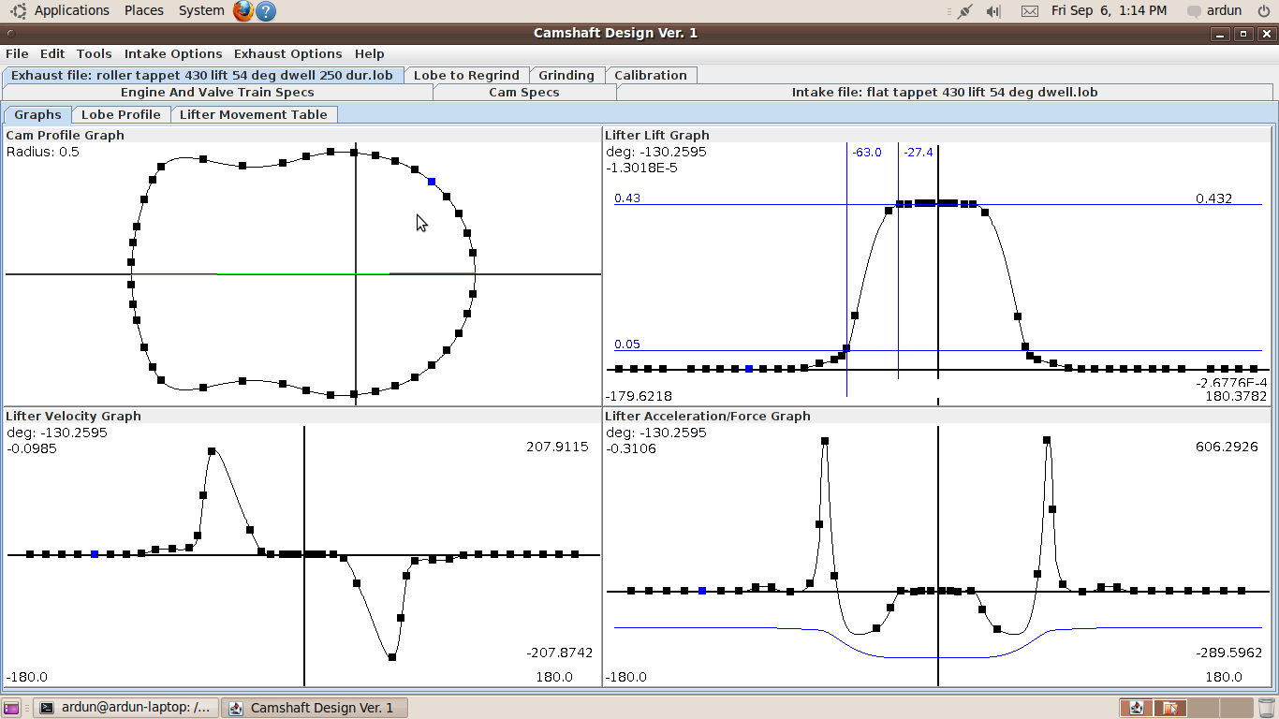1279x719 pixels.
Task: Click the mail envelope indicator
Action: coord(1029,11)
